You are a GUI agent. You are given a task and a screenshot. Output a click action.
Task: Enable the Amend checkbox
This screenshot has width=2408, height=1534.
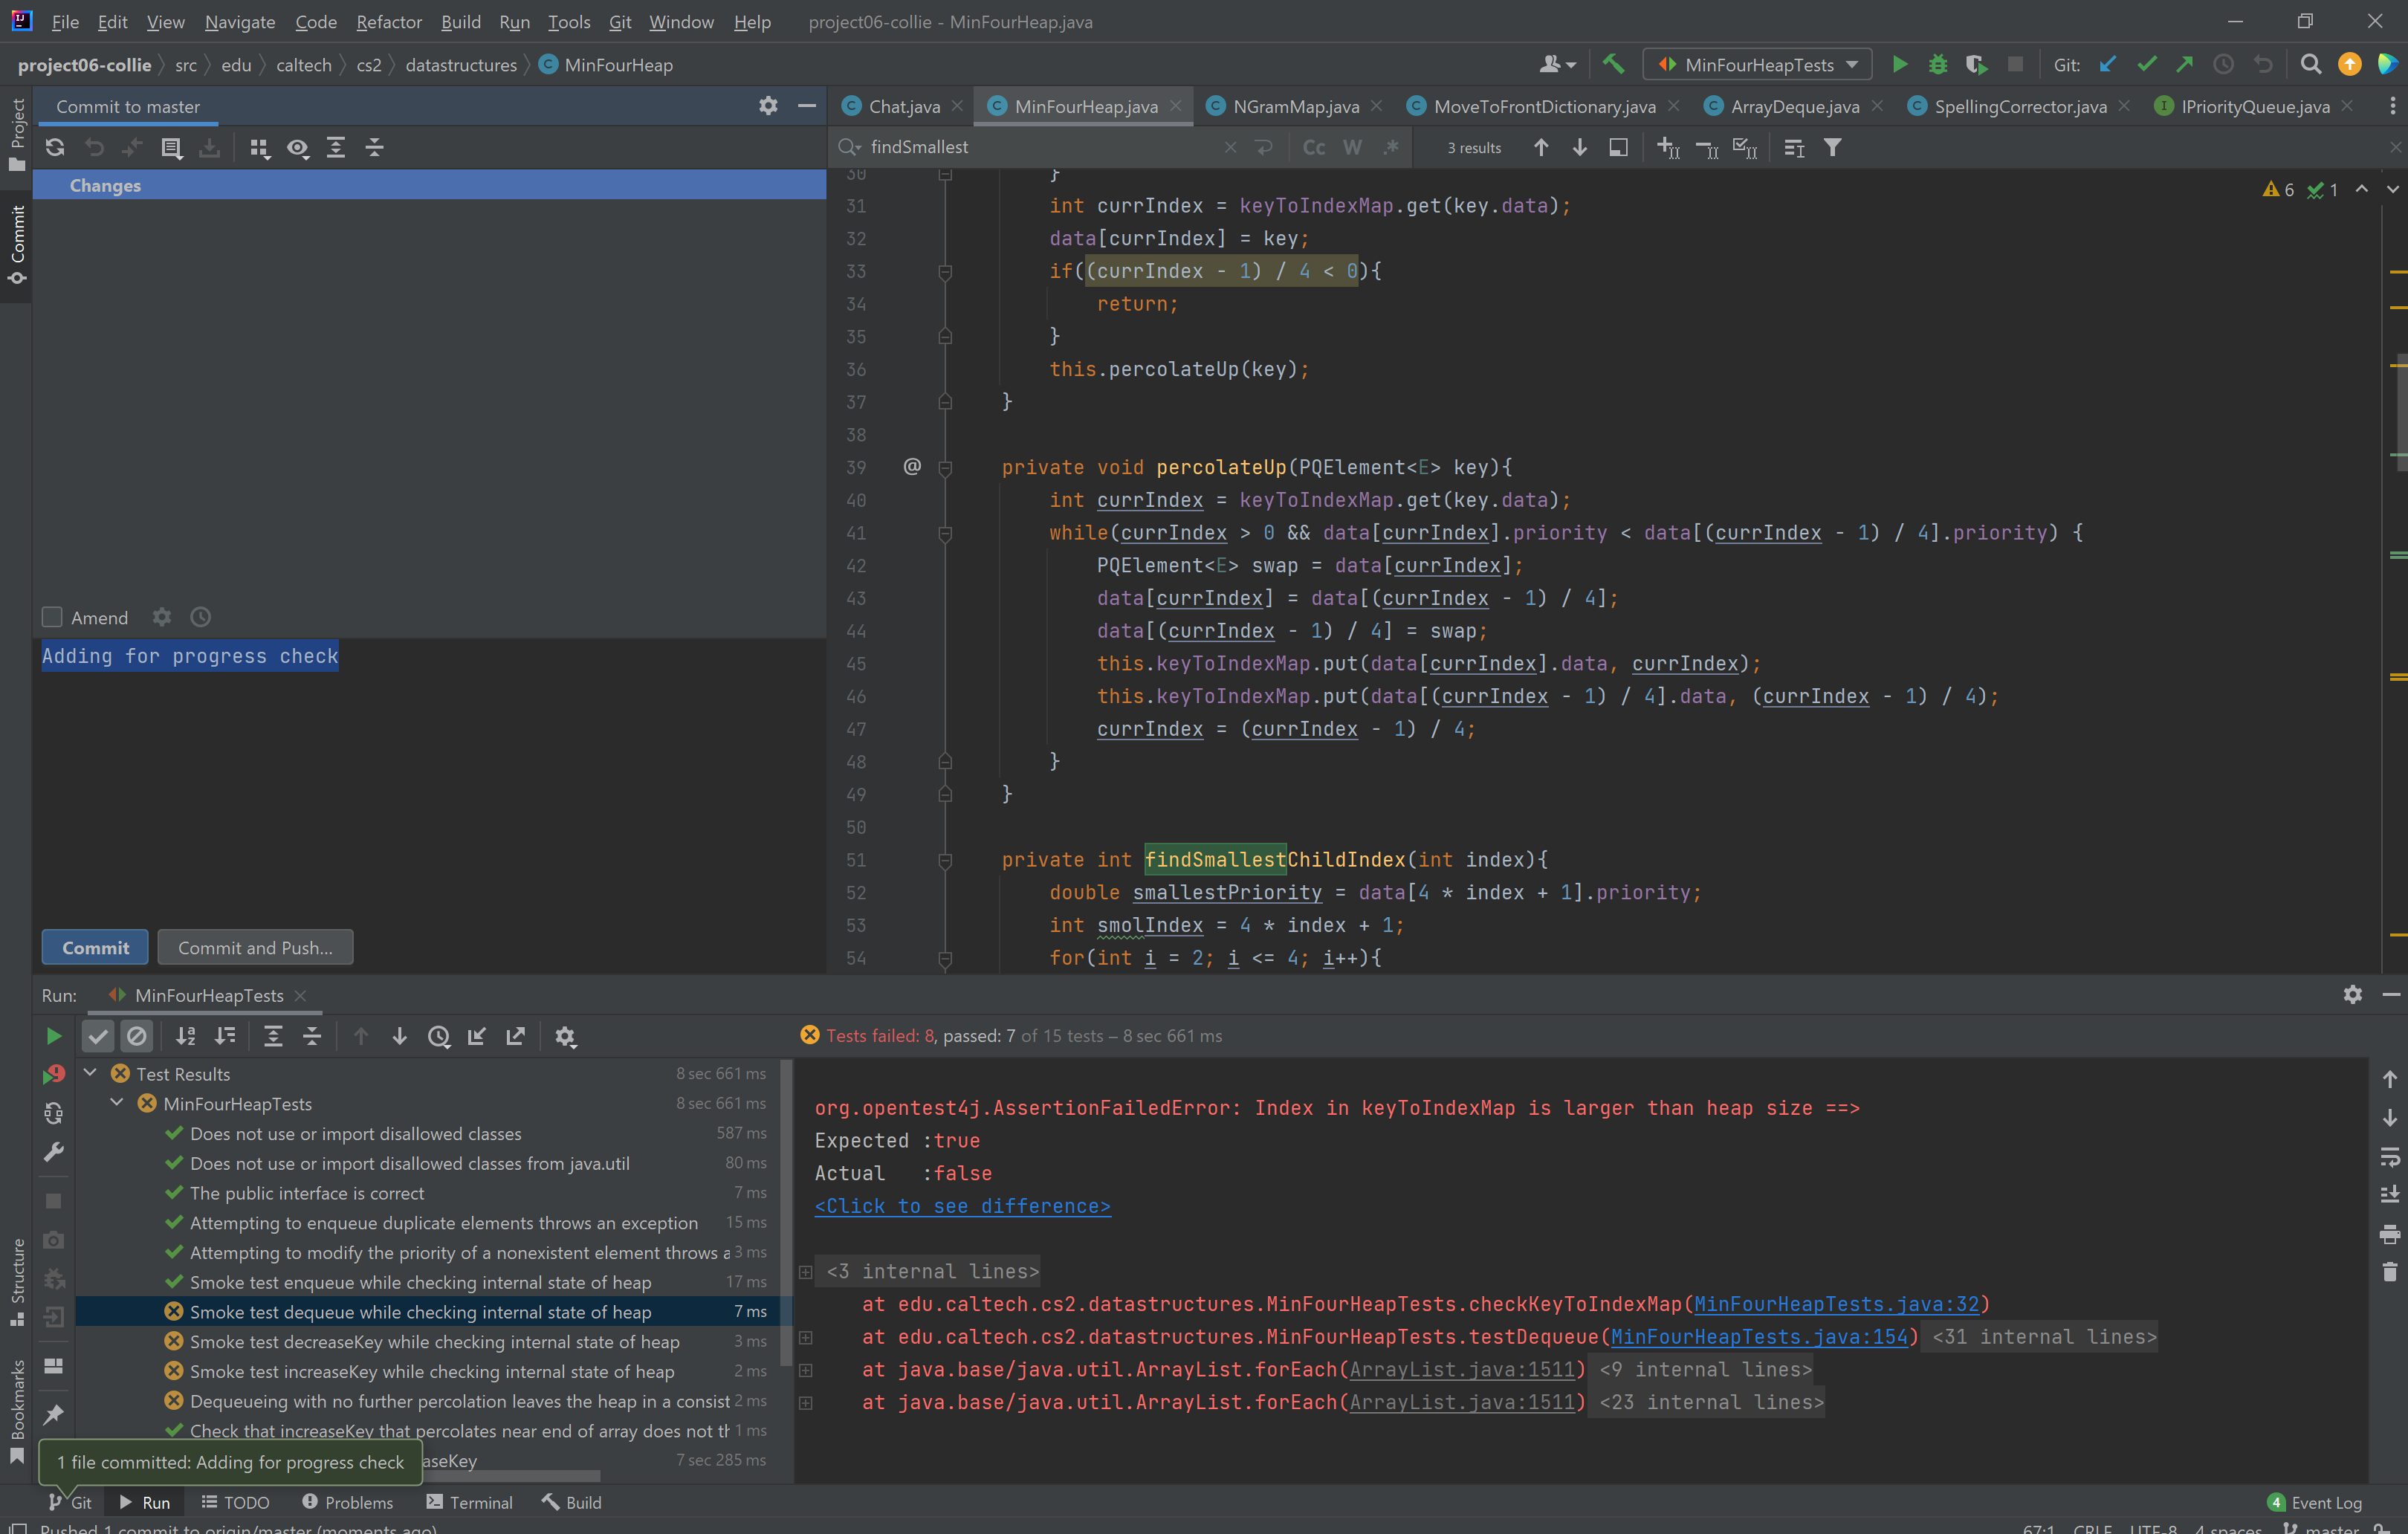tap(52, 617)
